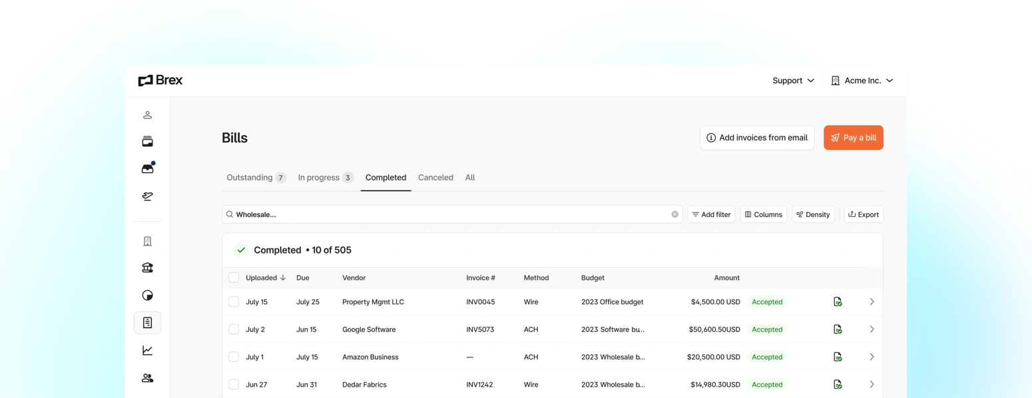Open the Density button

pos(813,214)
